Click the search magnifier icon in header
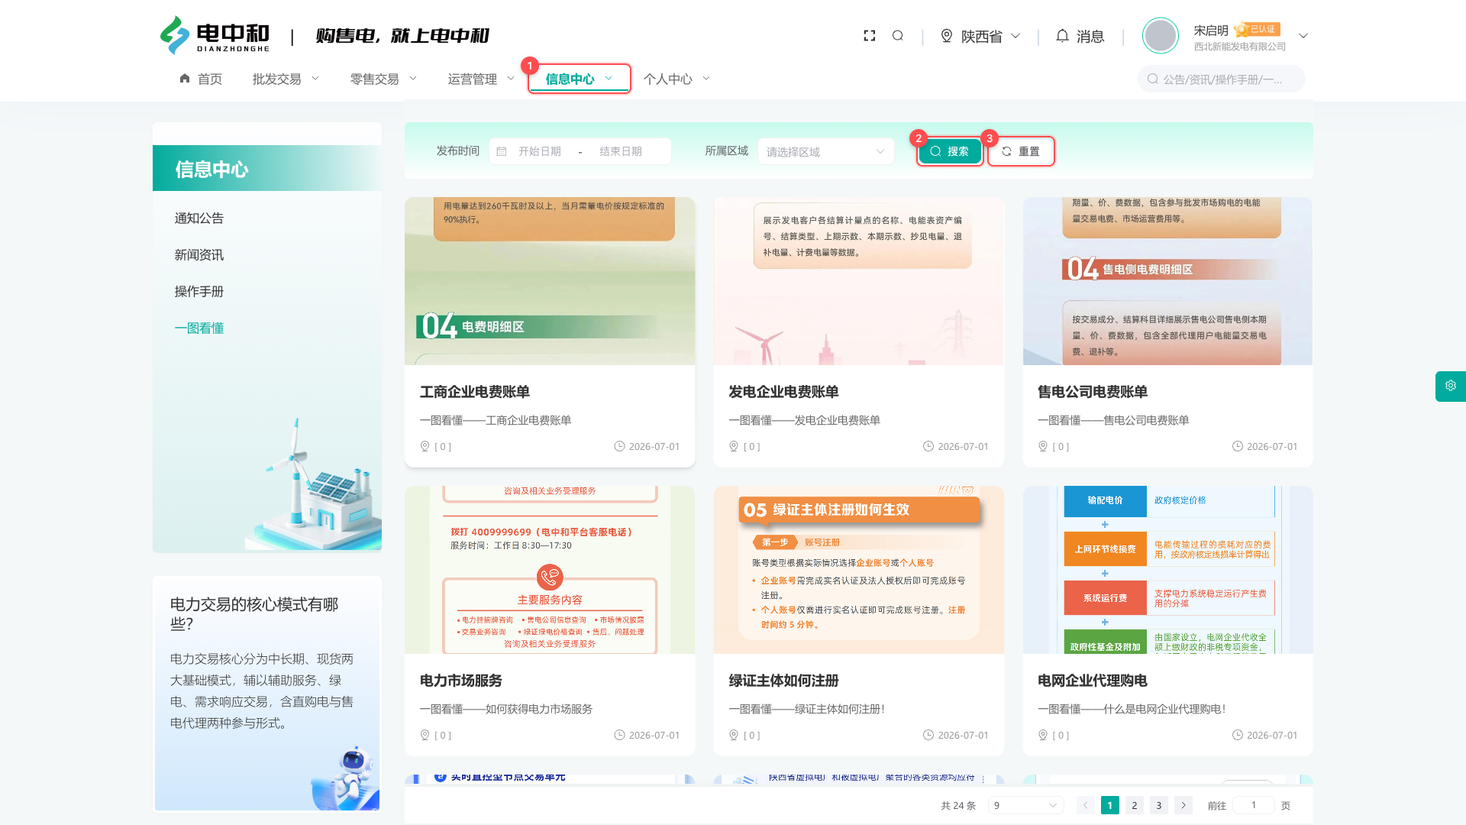The width and height of the screenshot is (1466, 825). point(898,36)
